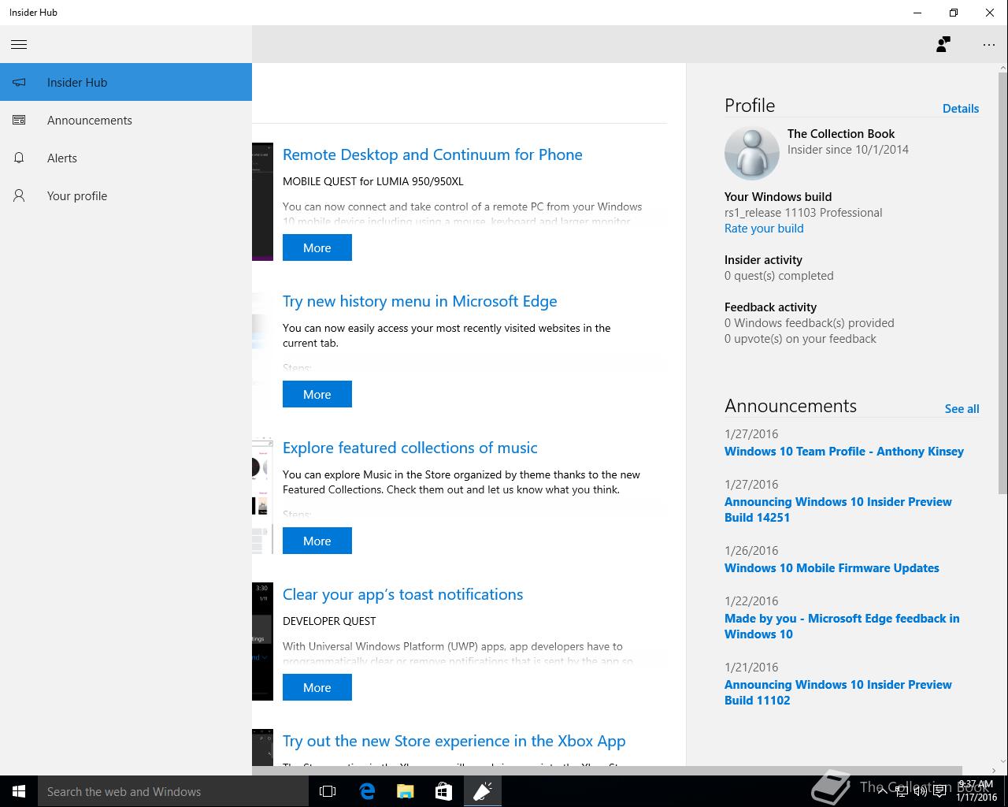
Task: Open Announcing Insider Preview Build 11102
Action: [838, 693]
